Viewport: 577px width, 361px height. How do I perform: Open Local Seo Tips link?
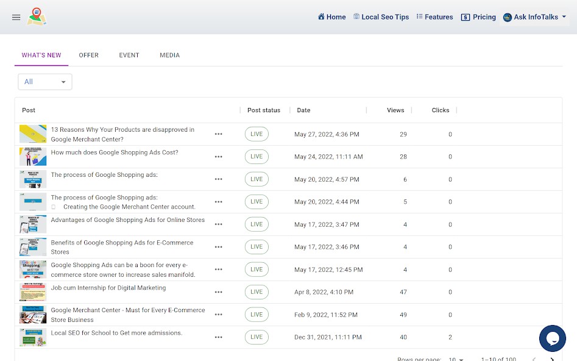click(x=381, y=17)
